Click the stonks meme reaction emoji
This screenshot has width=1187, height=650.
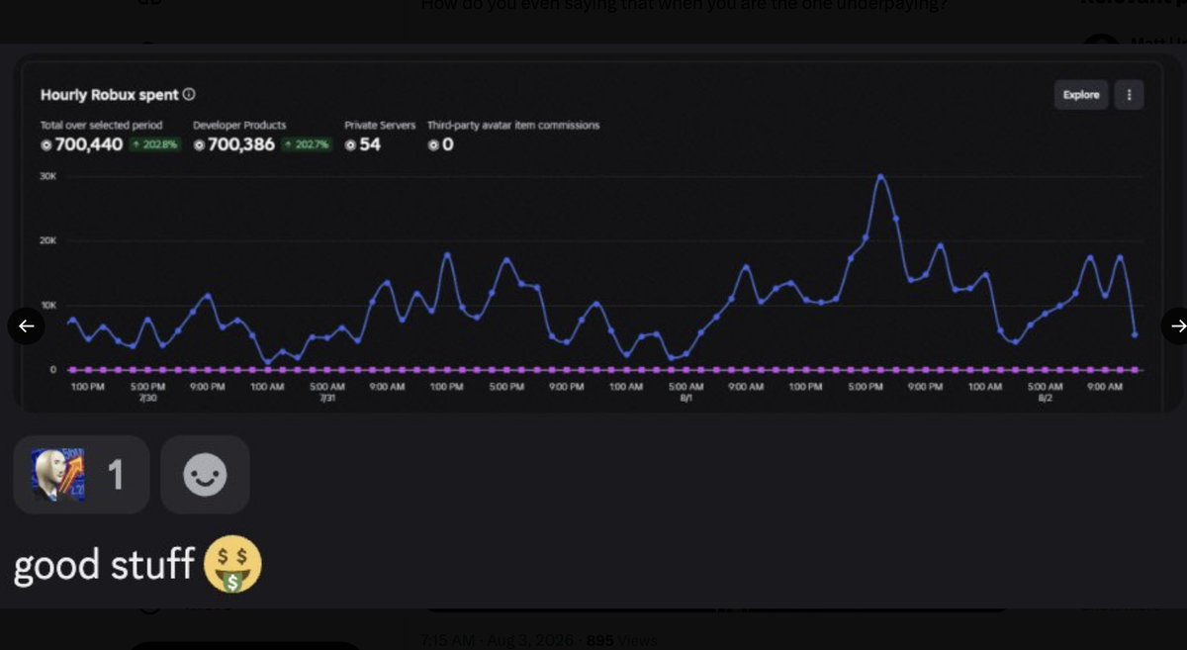[x=59, y=474]
